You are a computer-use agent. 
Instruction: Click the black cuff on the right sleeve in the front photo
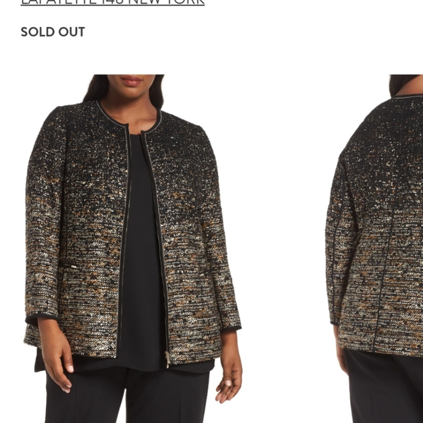coord(231,329)
